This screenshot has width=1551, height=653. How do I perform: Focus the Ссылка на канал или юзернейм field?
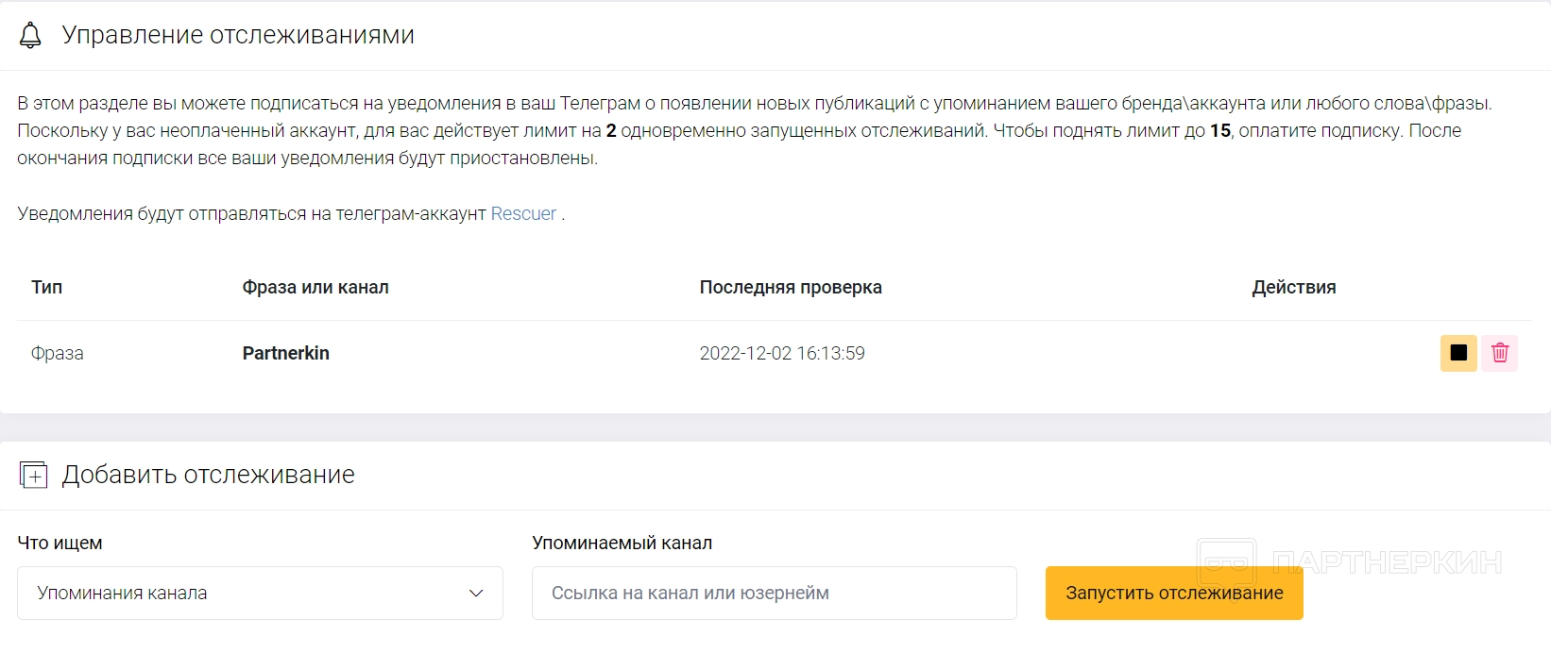pos(774,593)
